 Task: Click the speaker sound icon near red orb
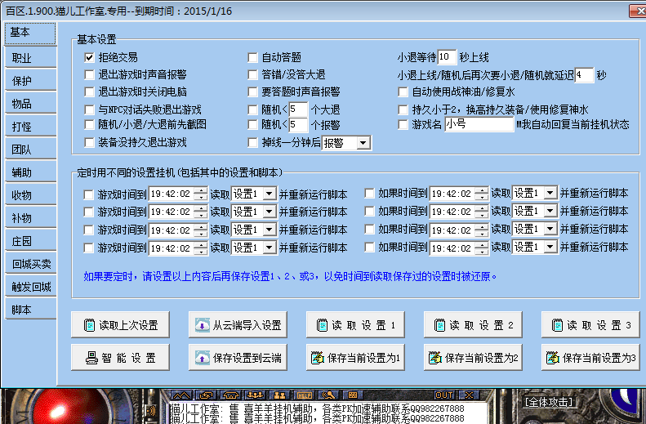click(x=152, y=410)
